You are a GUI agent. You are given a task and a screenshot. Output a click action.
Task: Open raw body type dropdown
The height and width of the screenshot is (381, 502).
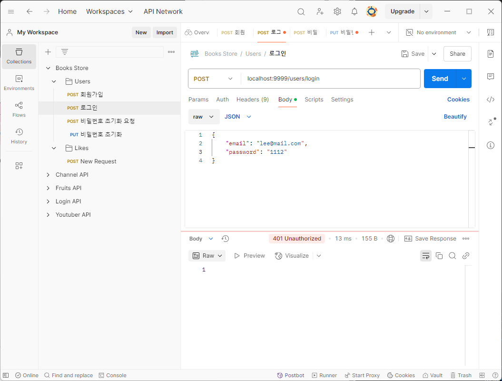[204, 117]
